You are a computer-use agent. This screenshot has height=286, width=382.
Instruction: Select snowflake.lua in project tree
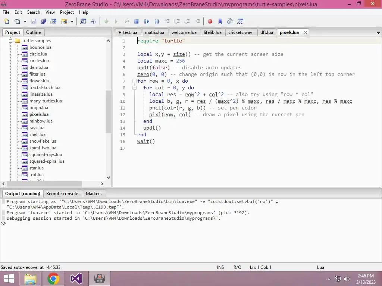coord(43,141)
